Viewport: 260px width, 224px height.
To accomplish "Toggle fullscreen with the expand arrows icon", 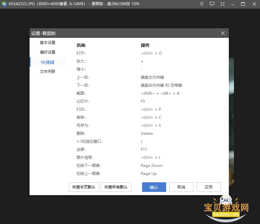I will coord(222,4).
